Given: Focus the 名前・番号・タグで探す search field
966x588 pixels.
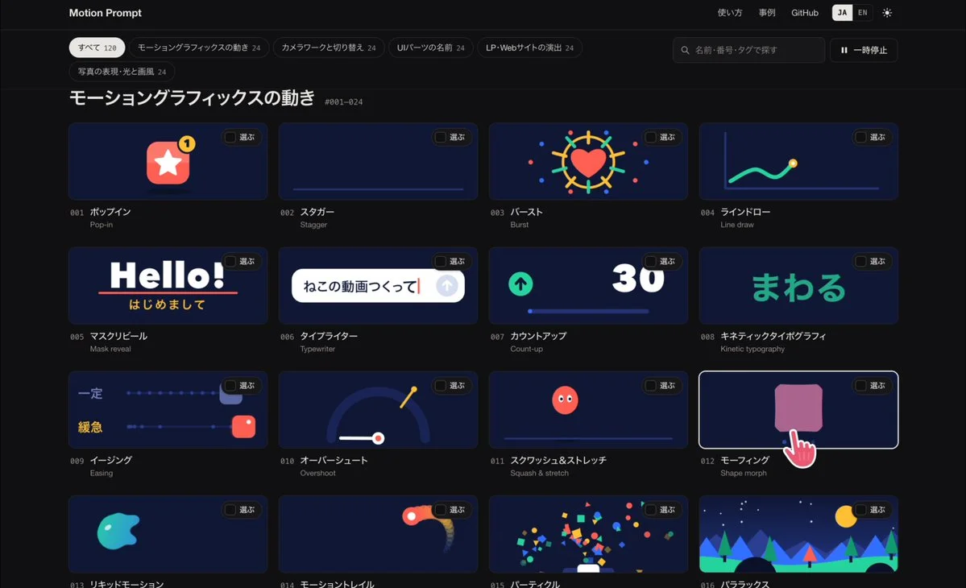Looking at the screenshot, I should tap(748, 51).
